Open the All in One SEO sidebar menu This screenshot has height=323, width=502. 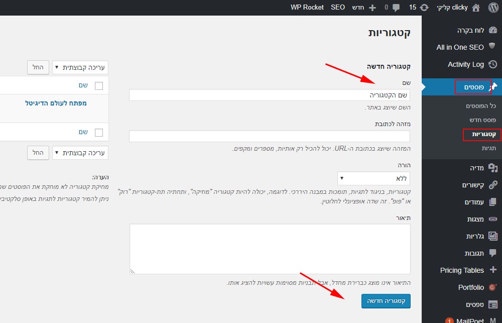pyautogui.click(x=461, y=47)
